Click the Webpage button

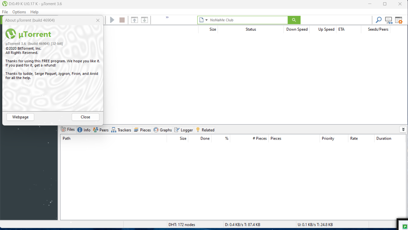click(x=20, y=117)
